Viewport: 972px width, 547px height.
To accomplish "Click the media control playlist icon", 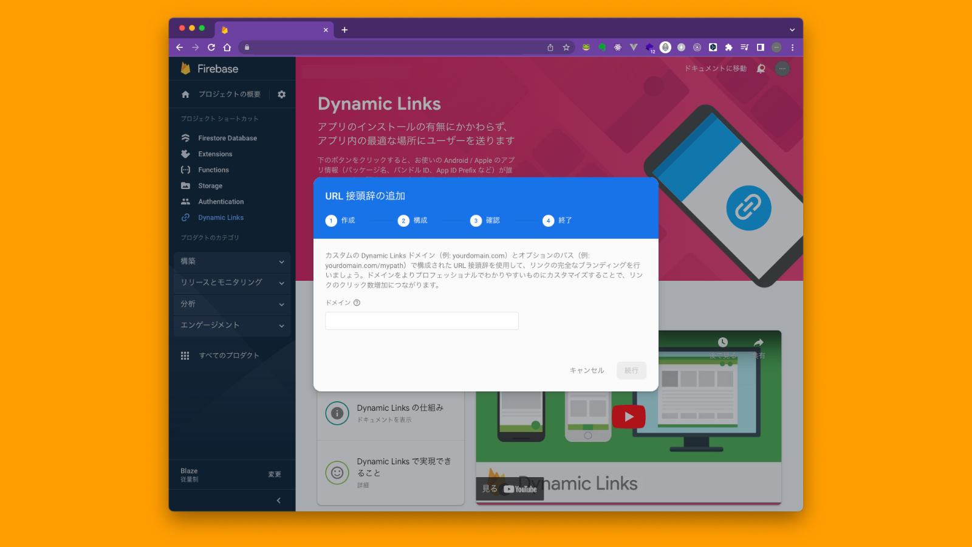I will tap(744, 47).
